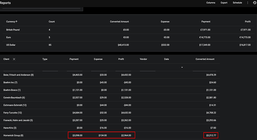Click the Vendor column filter field
Screen dimensions: 257x140
tap(147, 68)
